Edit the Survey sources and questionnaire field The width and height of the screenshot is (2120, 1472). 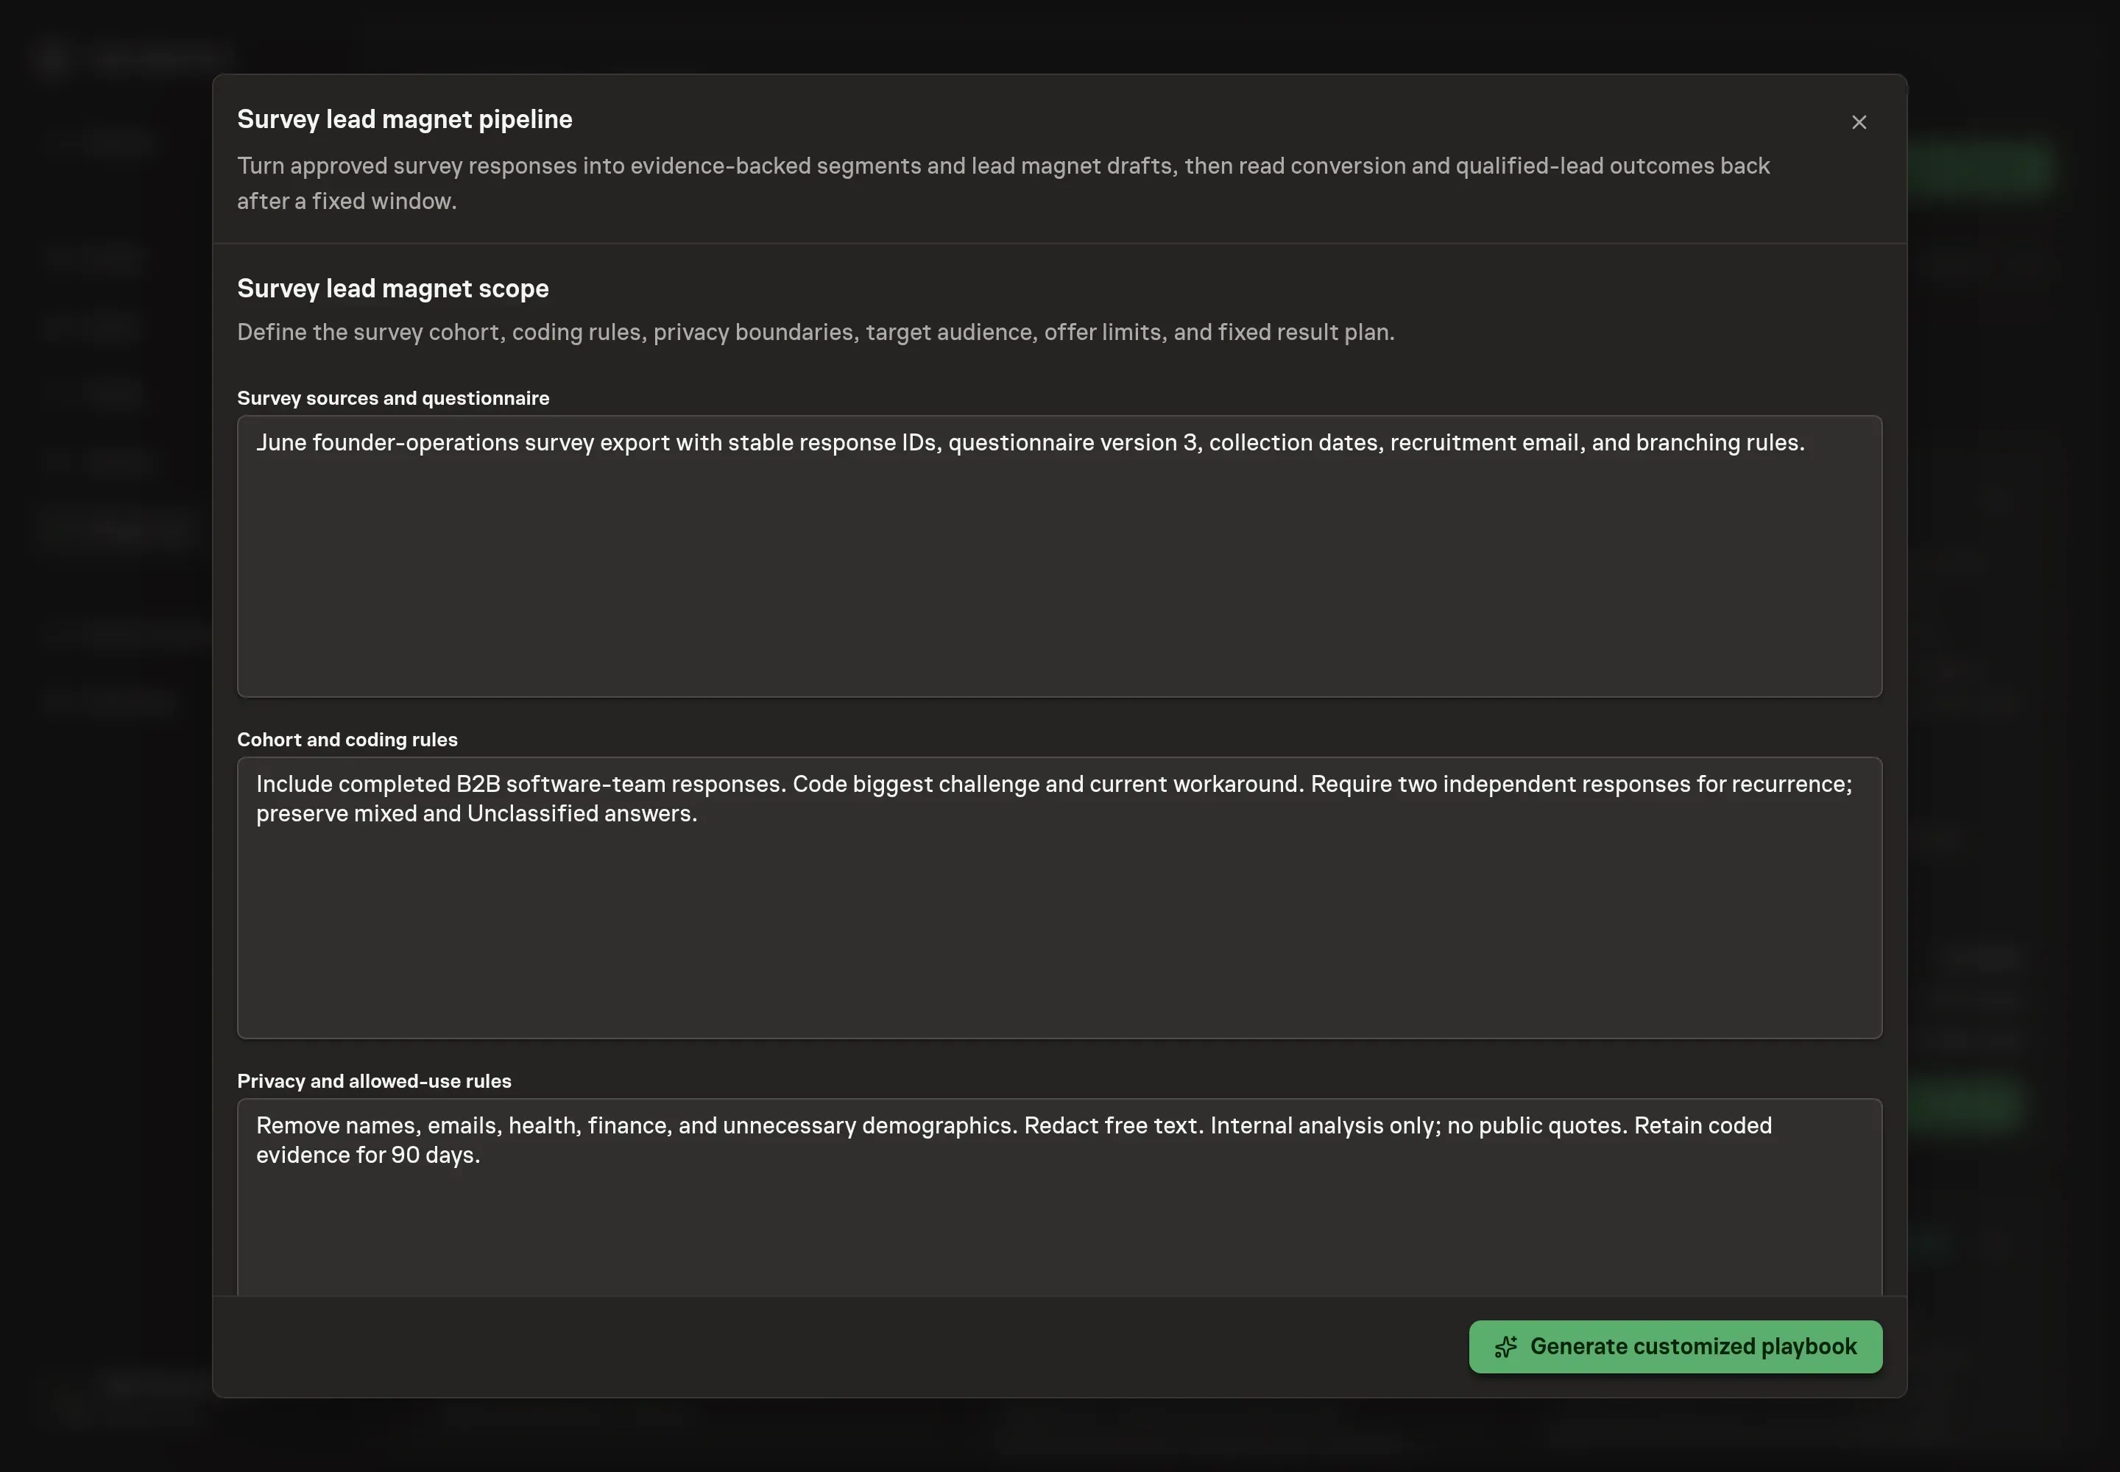coord(1059,556)
